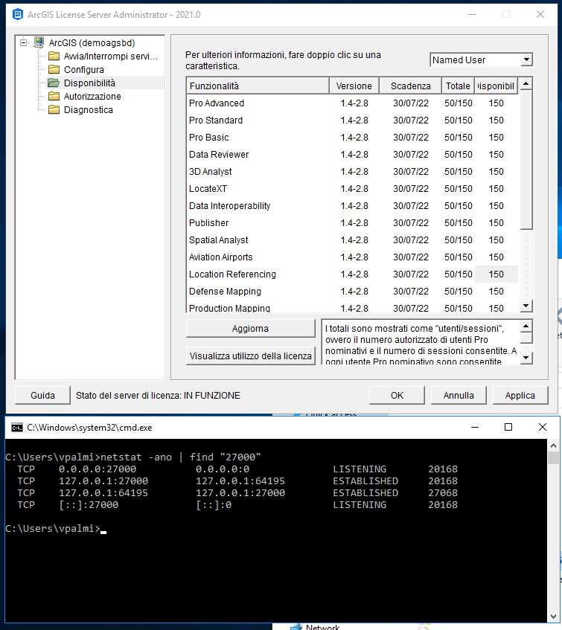
Task: Click the Autorizzazione folder icon
Action: (54, 97)
